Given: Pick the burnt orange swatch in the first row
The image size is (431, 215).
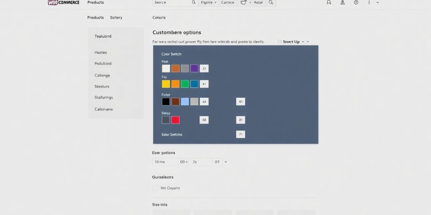Looking at the screenshot, I should 176,68.
